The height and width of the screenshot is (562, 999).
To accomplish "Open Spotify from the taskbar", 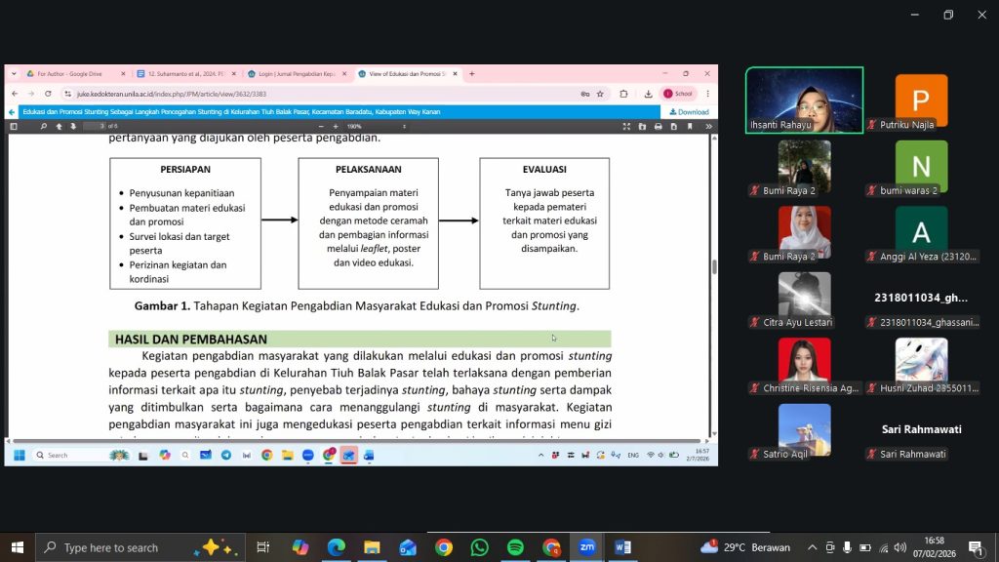I will [515, 547].
